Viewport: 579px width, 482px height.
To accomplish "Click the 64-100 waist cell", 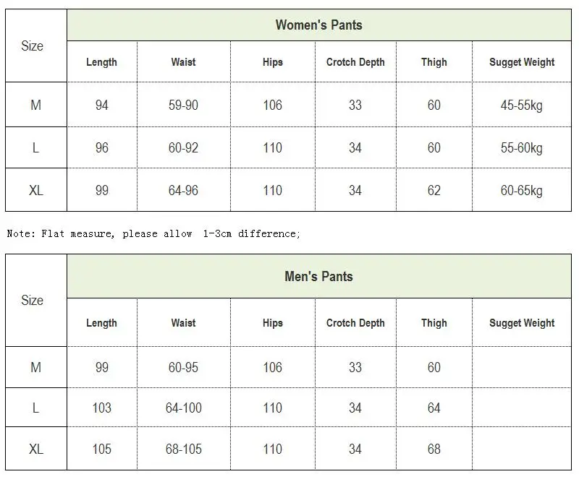I will pos(184,408).
